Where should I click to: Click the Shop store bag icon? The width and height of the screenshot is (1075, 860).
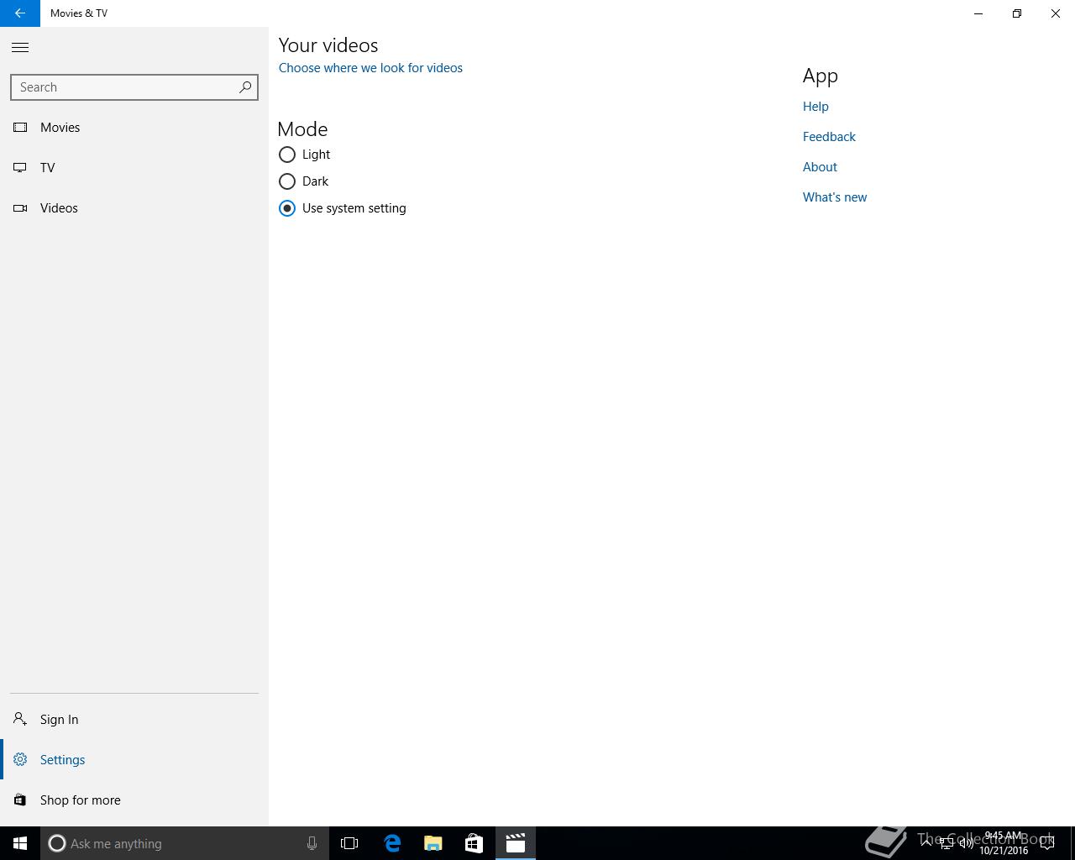20,800
